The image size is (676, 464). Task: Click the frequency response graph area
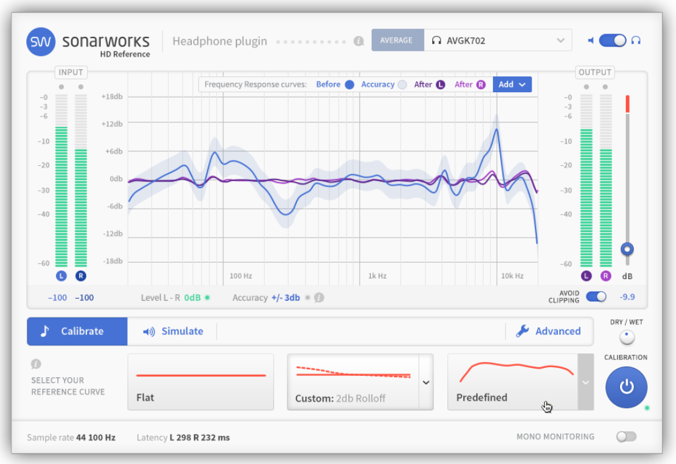coord(333,179)
